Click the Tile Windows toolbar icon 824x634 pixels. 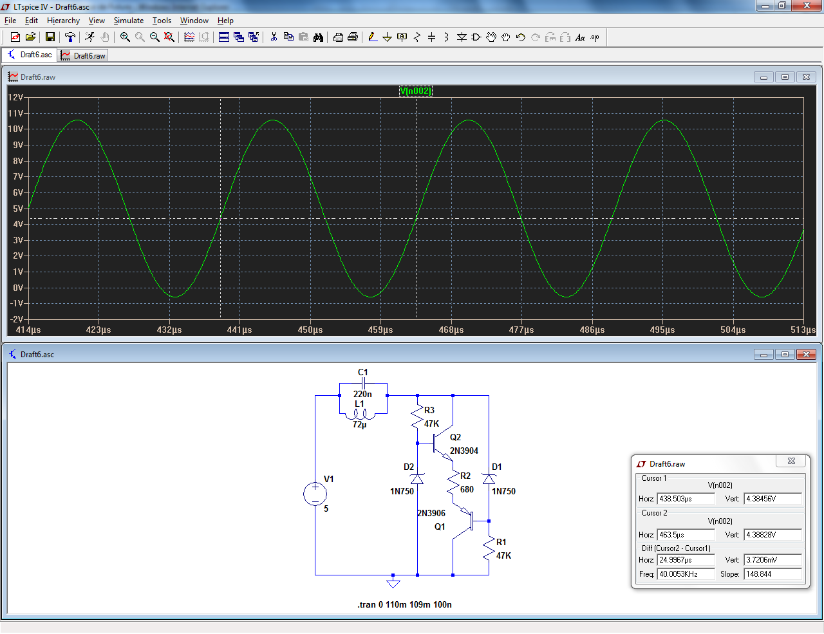click(x=224, y=37)
